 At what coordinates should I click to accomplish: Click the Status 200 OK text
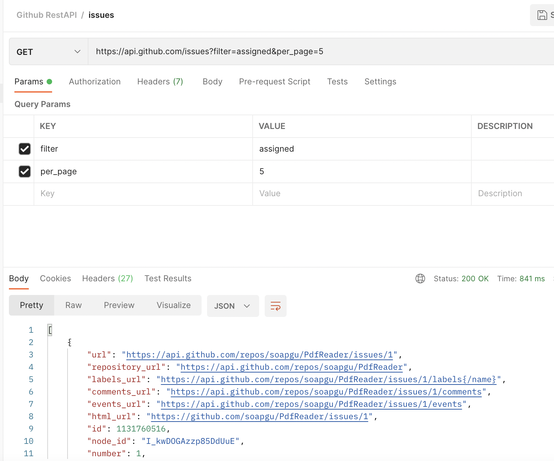461,279
